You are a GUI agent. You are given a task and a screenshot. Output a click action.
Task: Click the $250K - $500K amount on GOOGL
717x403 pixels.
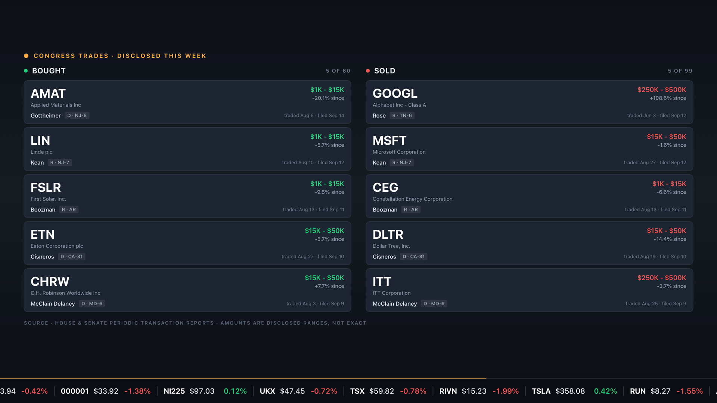point(662,90)
